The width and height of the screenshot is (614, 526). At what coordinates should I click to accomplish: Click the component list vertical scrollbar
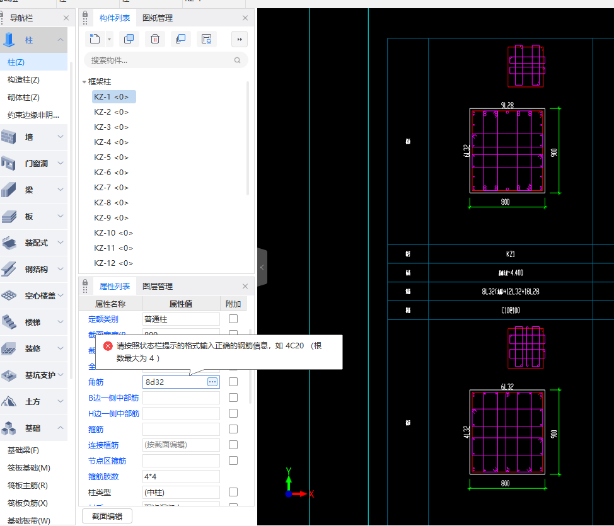(x=248, y=139)
